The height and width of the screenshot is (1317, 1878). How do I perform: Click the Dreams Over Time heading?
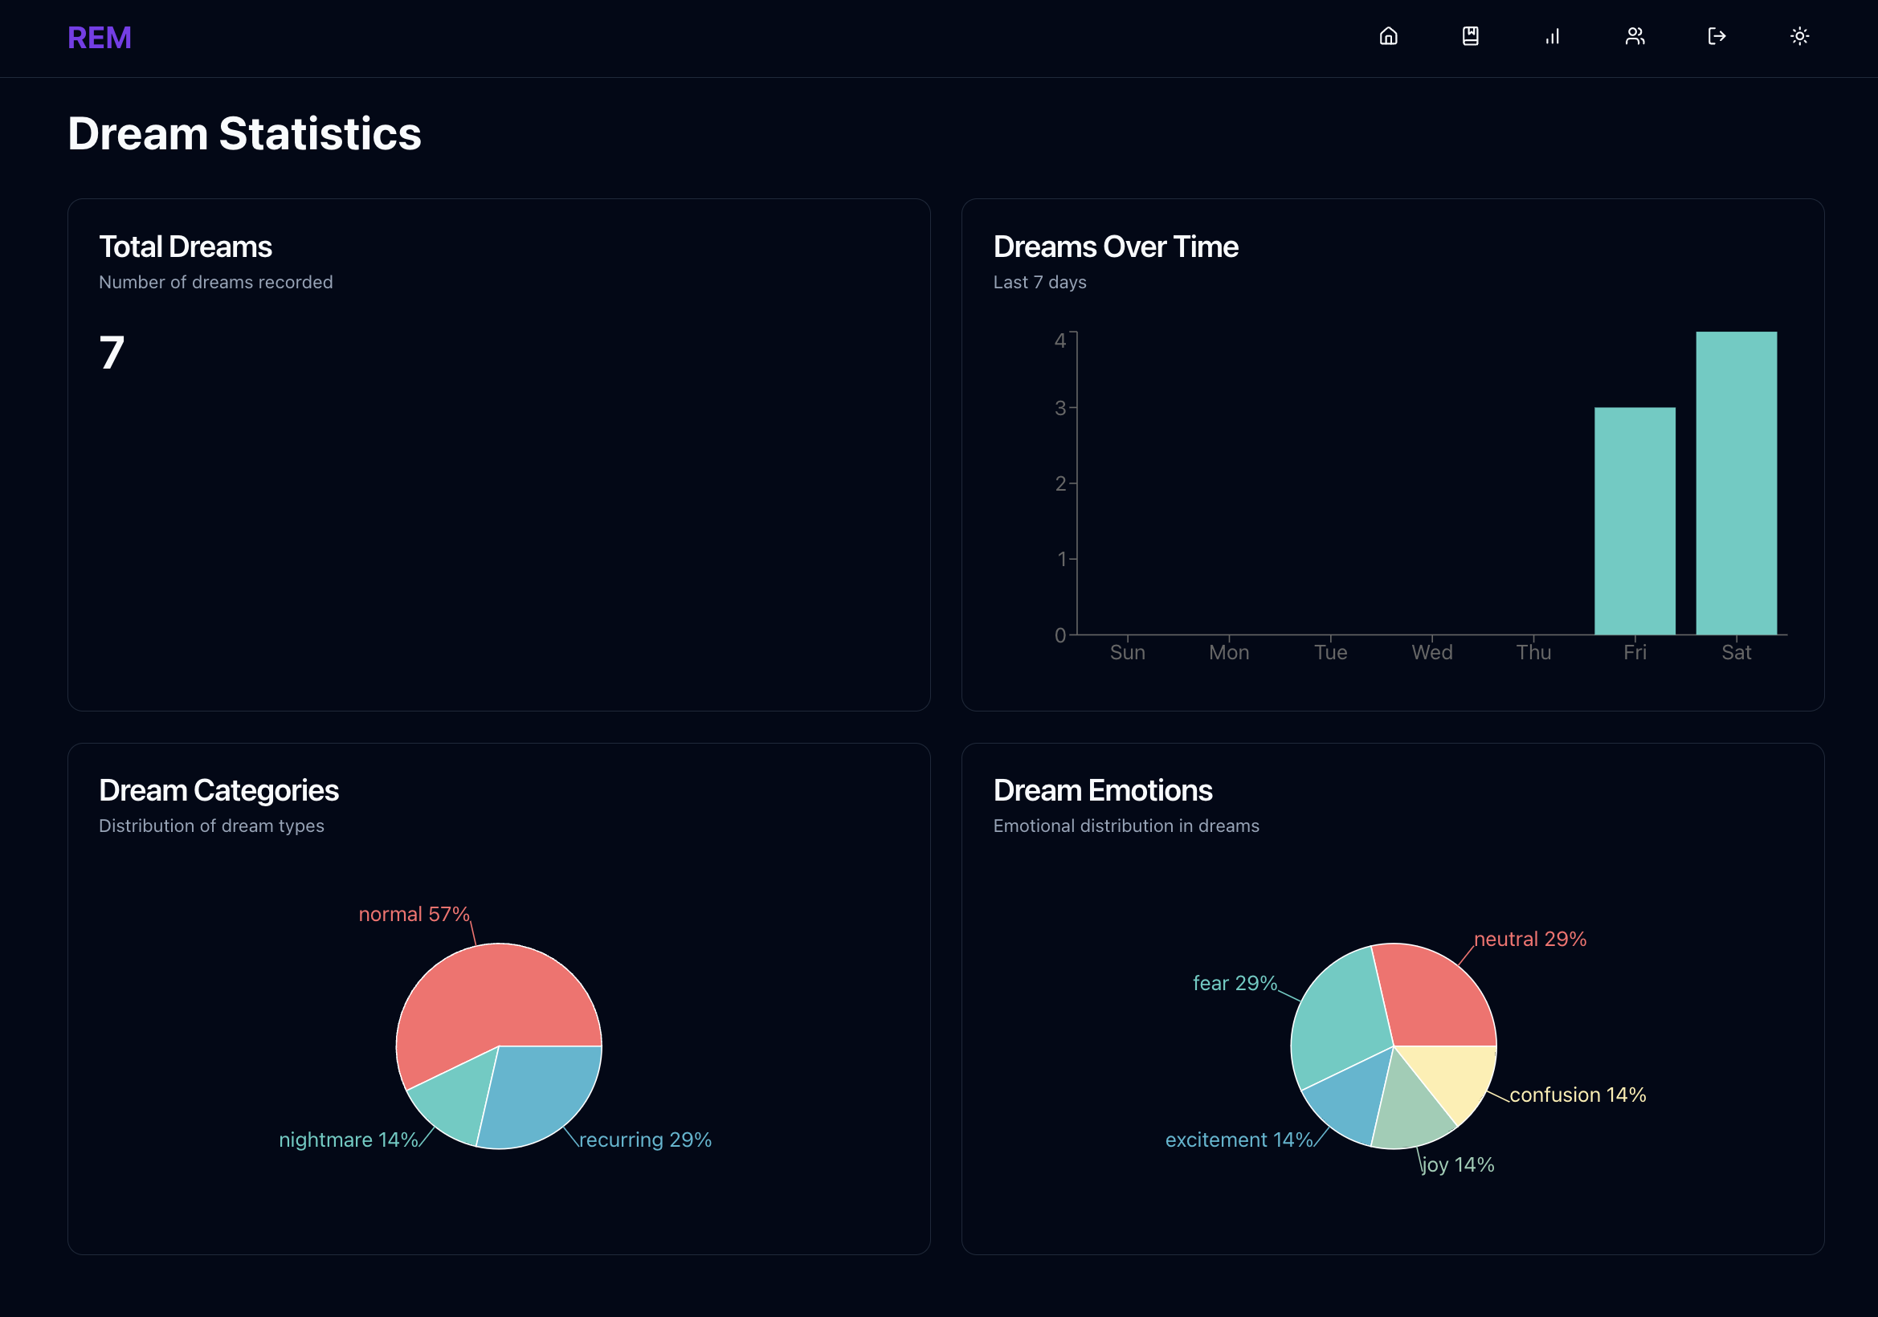pyautogui.click(x=1115, y=247)
